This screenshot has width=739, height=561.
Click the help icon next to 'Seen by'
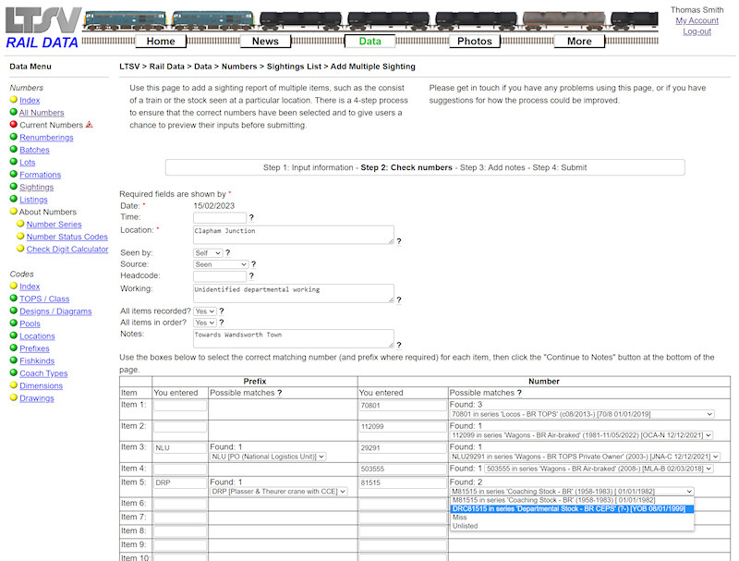226,252
